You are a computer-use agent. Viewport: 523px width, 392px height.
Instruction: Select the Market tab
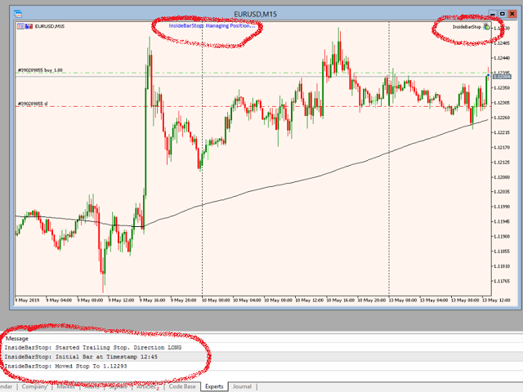tap(65, 386)
